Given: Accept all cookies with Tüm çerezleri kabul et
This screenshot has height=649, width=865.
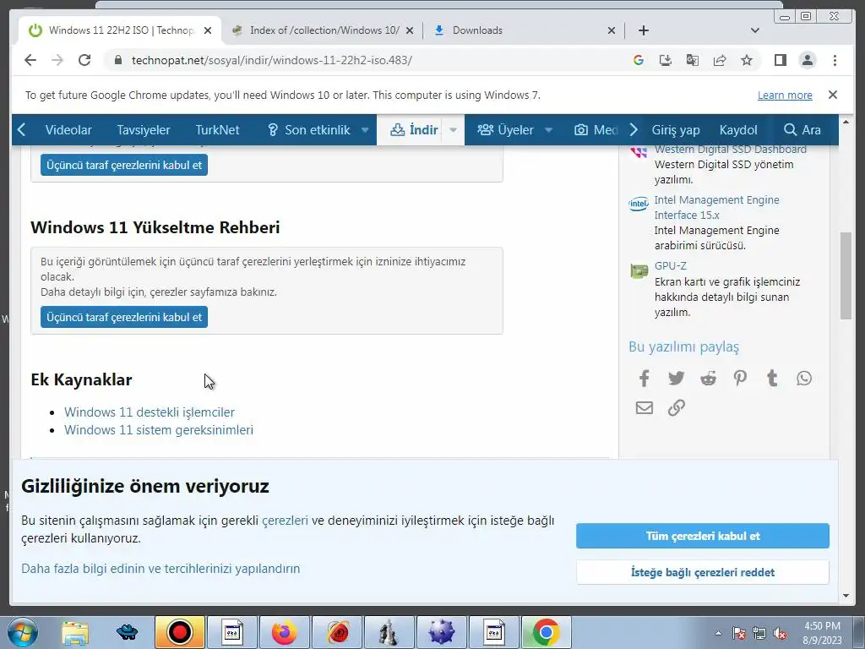Looking at the screenshot, I should click(702, 536).
